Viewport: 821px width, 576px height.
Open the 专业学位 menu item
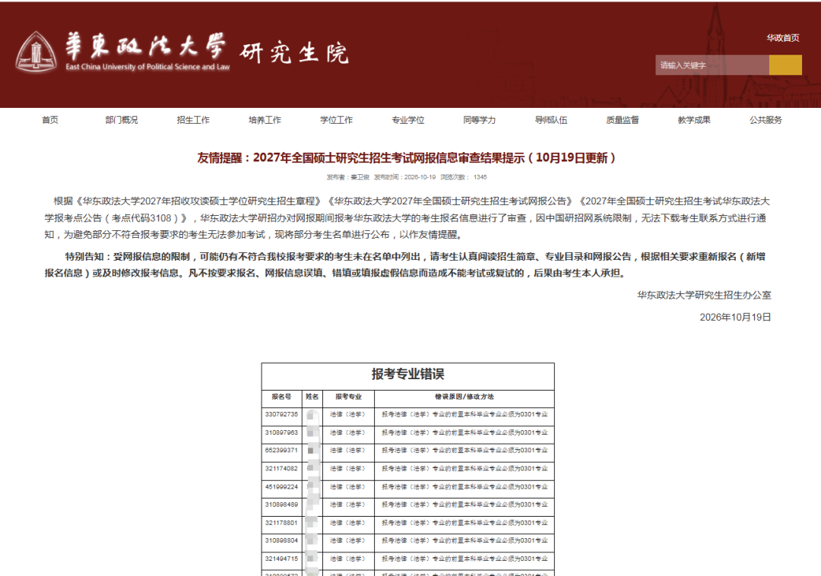pyautogui.click(x=408, y=120)
